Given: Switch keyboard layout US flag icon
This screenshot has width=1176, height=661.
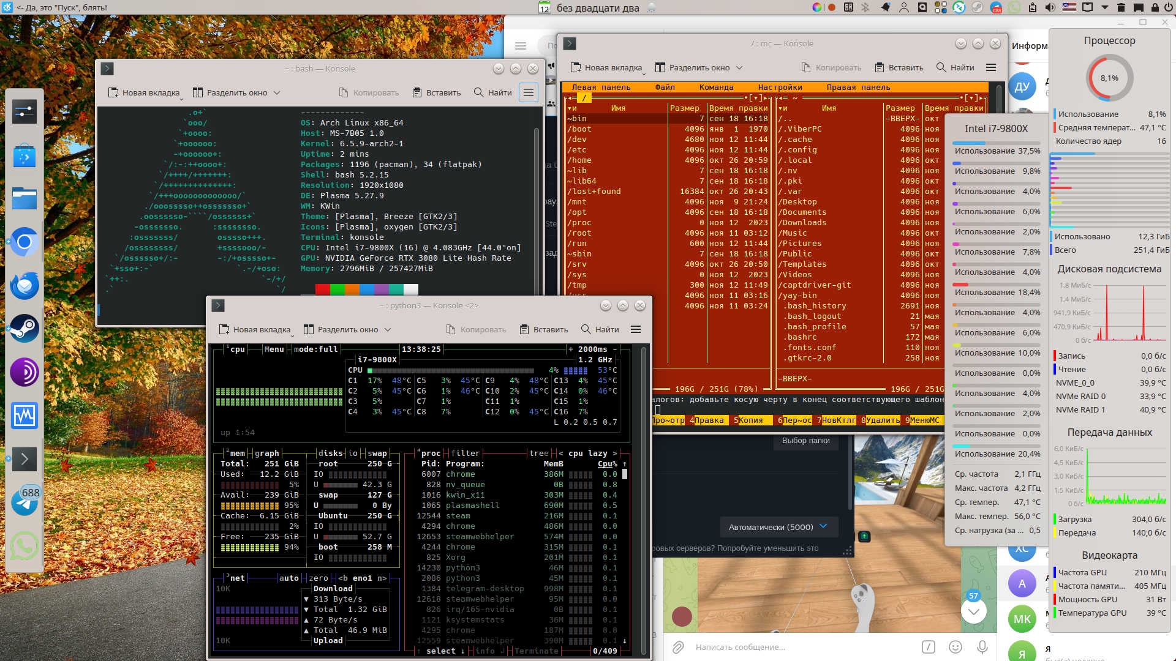Looking at the screenshot, I should 1069,7.
